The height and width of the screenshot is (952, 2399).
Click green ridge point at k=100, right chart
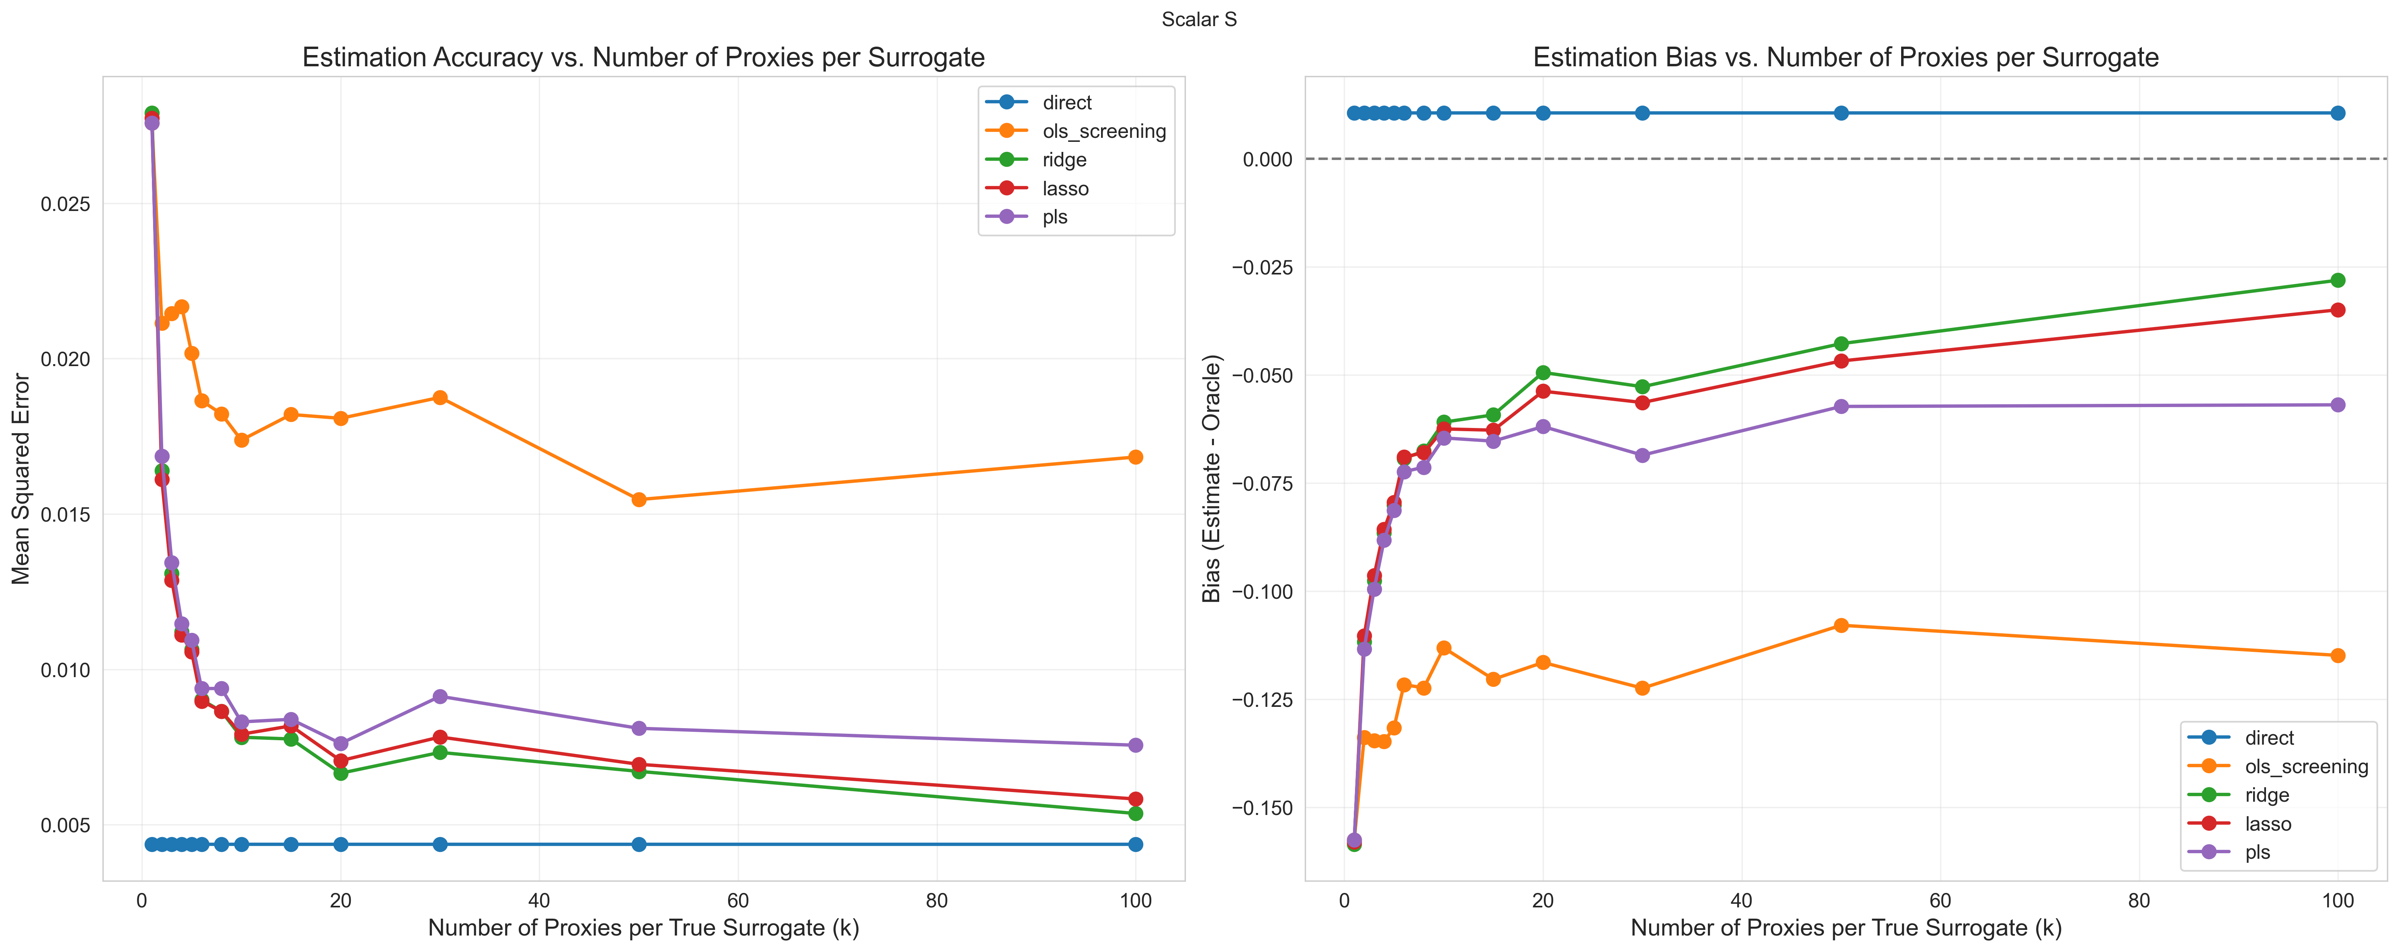click(2338, 280)
